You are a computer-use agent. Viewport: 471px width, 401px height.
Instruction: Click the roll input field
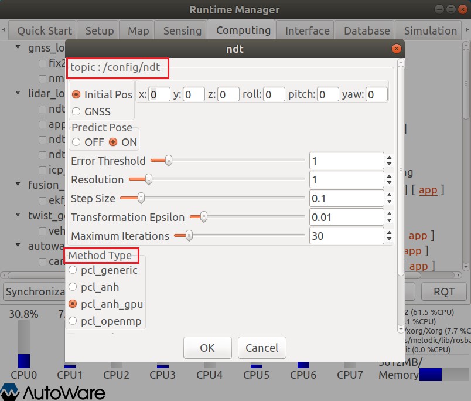274,95
